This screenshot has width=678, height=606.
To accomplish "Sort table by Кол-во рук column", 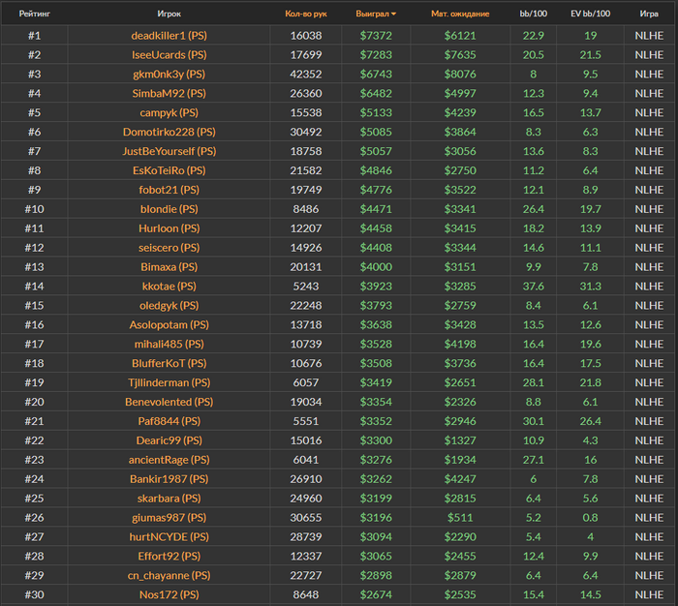I will pyautogui.click(x=306, y=15).
